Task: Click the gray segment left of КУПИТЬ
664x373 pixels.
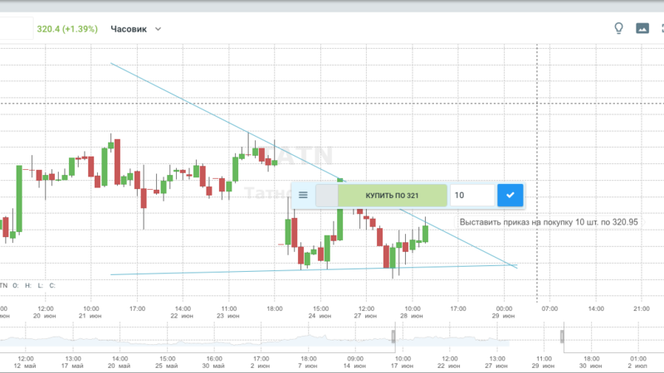Action: coord(326,196)
